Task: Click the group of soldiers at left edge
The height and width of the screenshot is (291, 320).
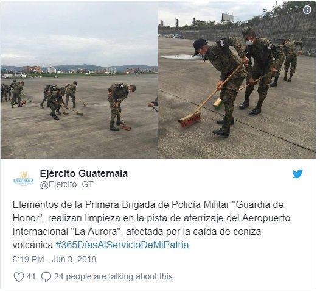Action: click(x=12, y=94)
